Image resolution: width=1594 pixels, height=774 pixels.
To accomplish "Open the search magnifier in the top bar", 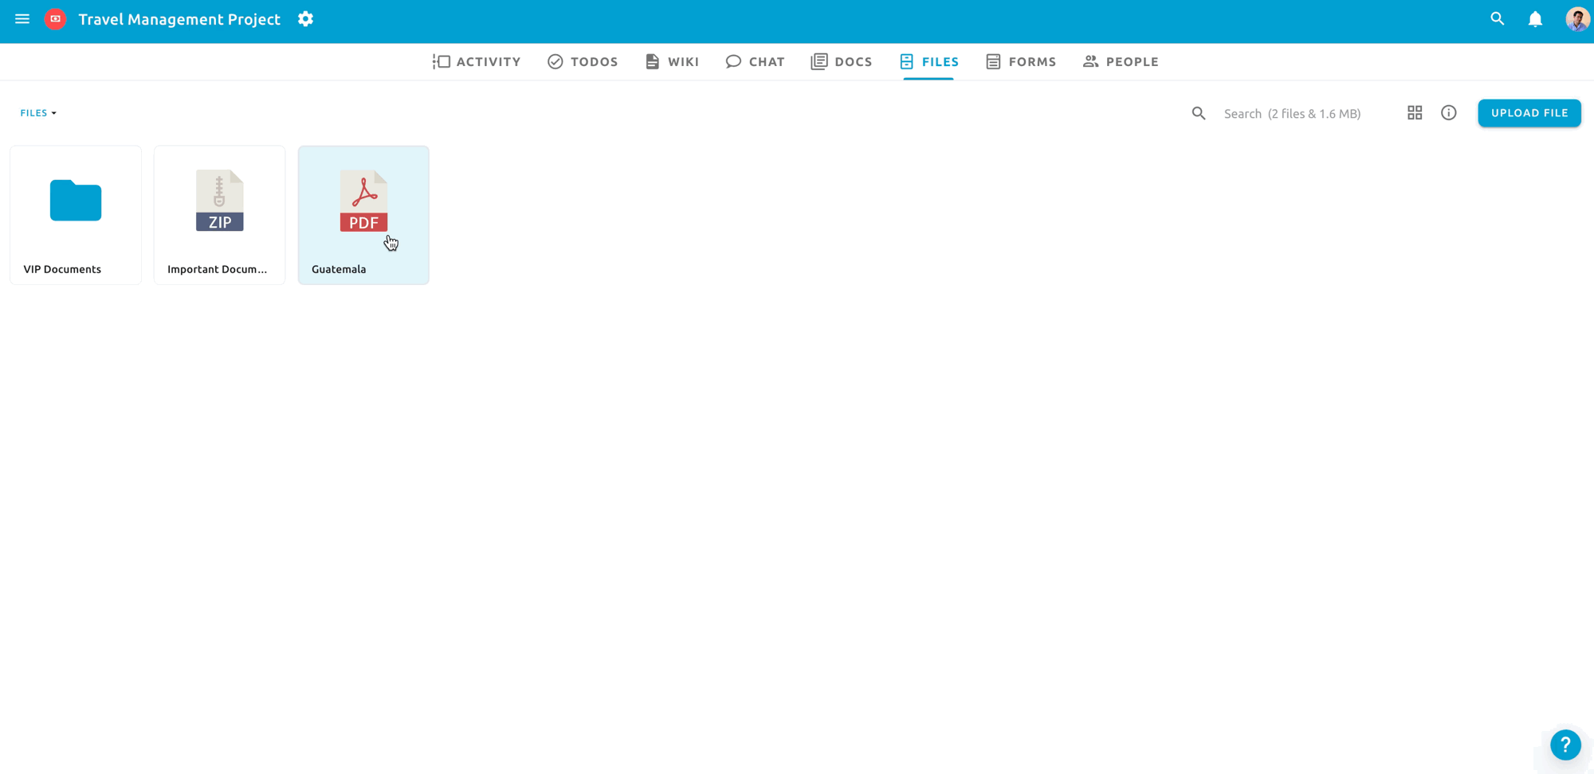I will 1497,18.
